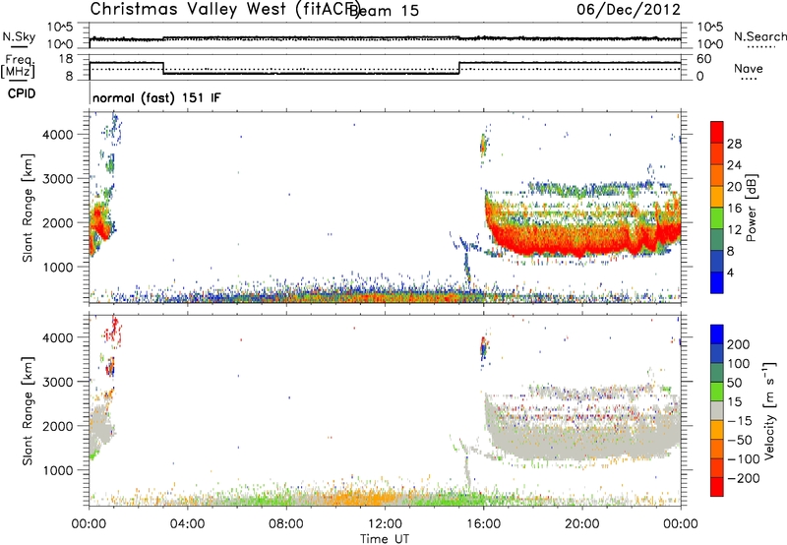Click the left '10^5' noise axis tick
787x545 pixels.
tap(60, 28)
